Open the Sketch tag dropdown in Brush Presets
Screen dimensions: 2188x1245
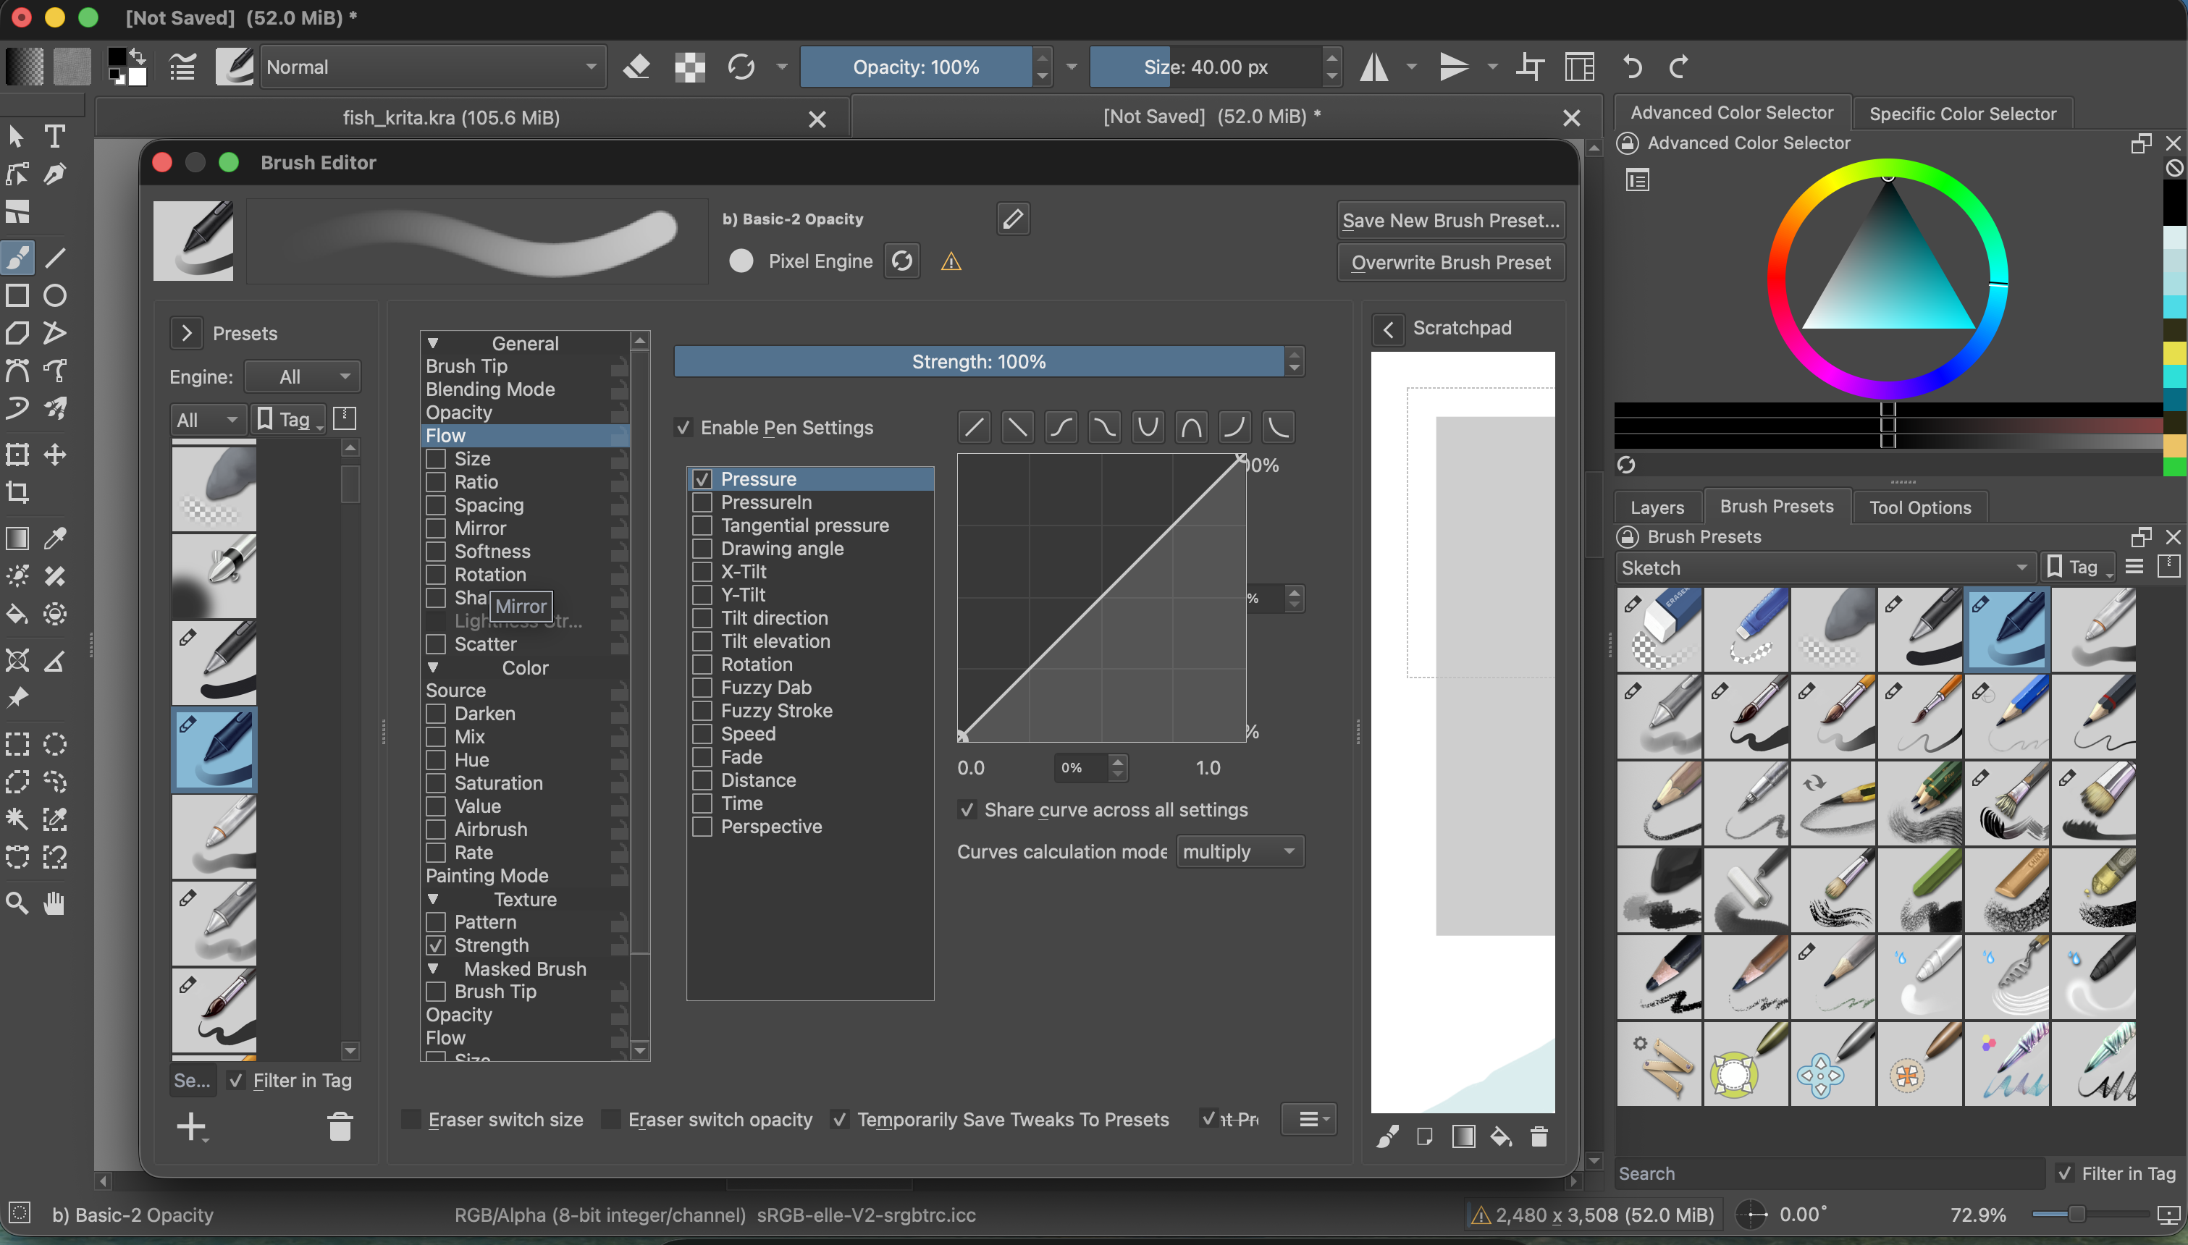[x=1825, y=567]
